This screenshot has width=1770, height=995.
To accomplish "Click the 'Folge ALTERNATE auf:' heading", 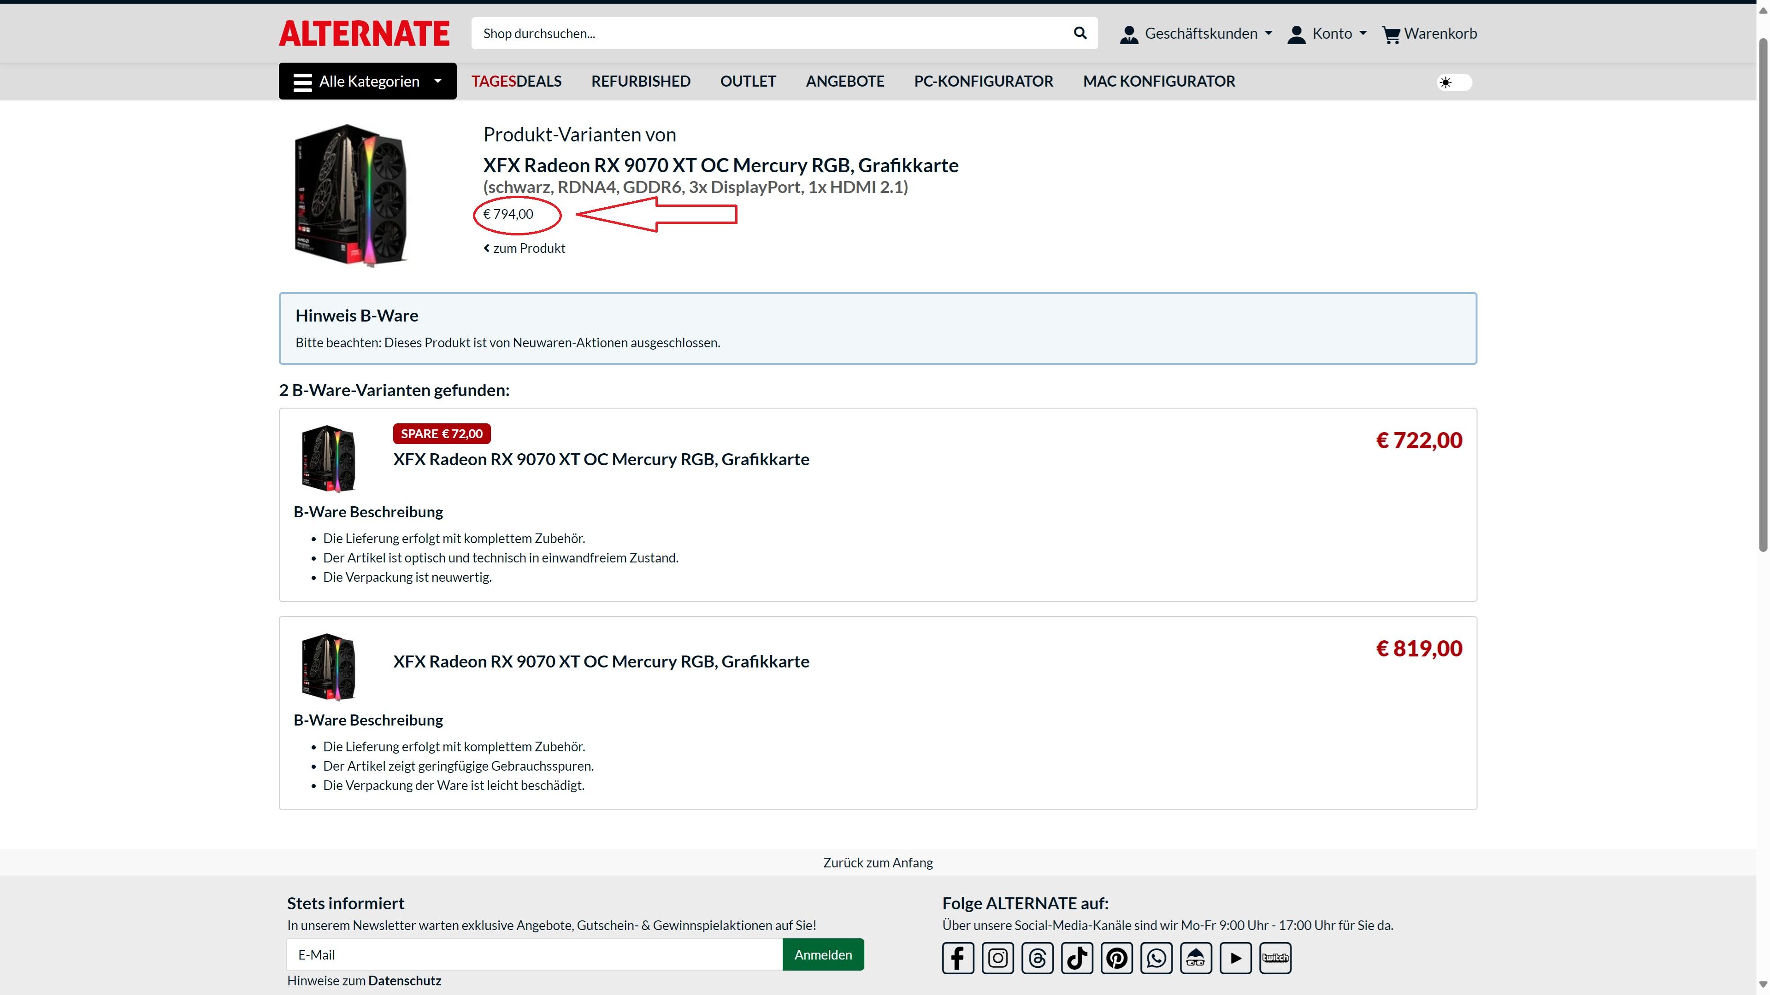I will (1025, 903).
